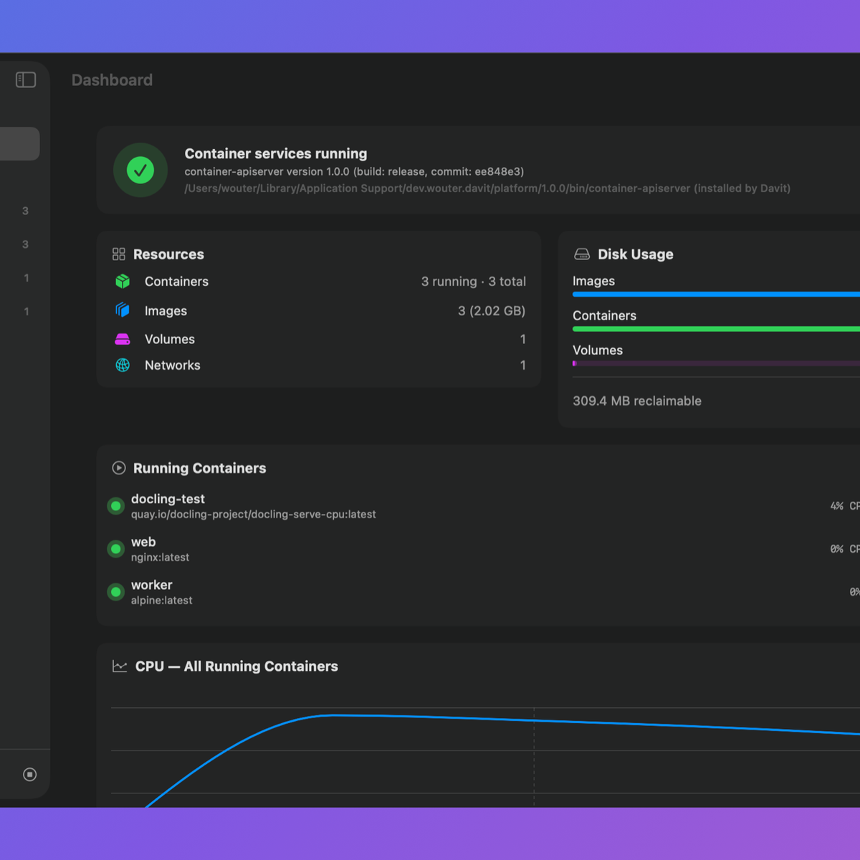Click the container-apiserver version line
The height and width of the screenshot is (860, 860).
pos(354,172)
